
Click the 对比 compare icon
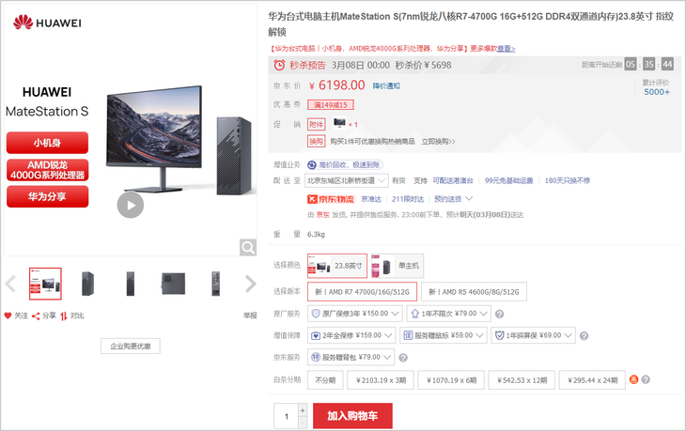(64, 316)
